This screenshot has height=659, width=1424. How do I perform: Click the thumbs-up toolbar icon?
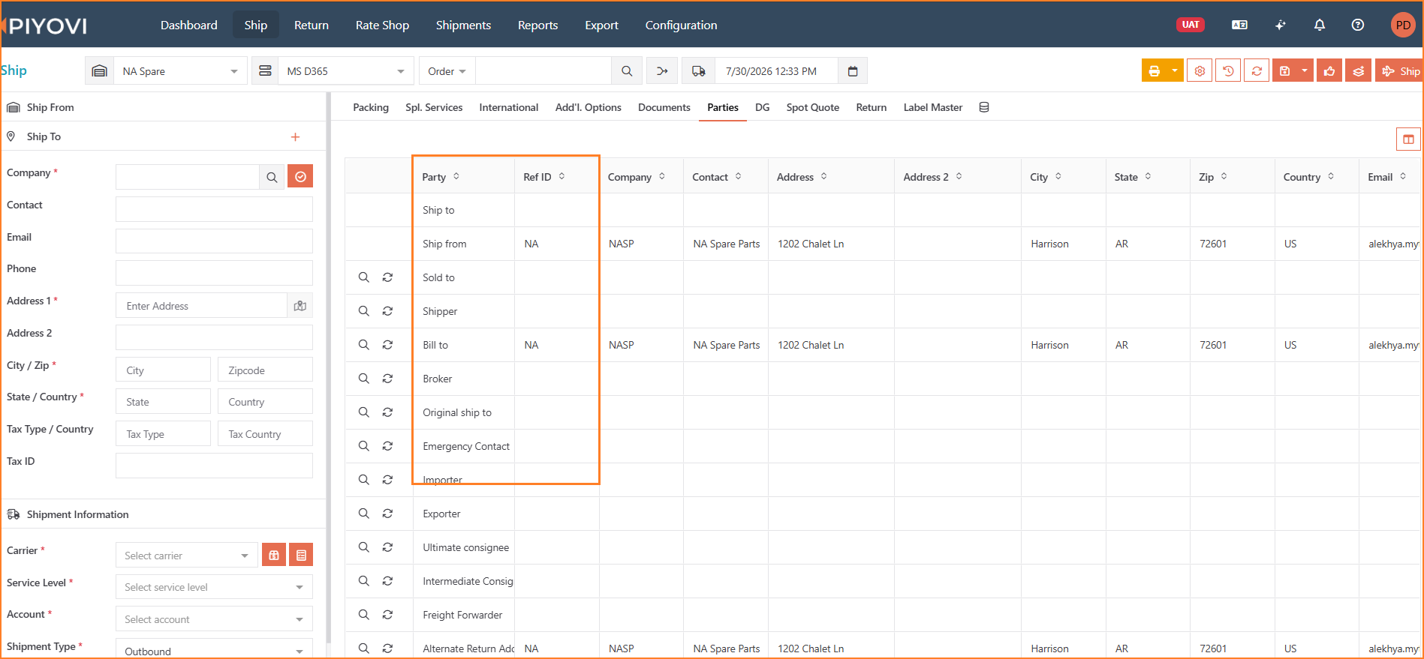point(1329,71)
